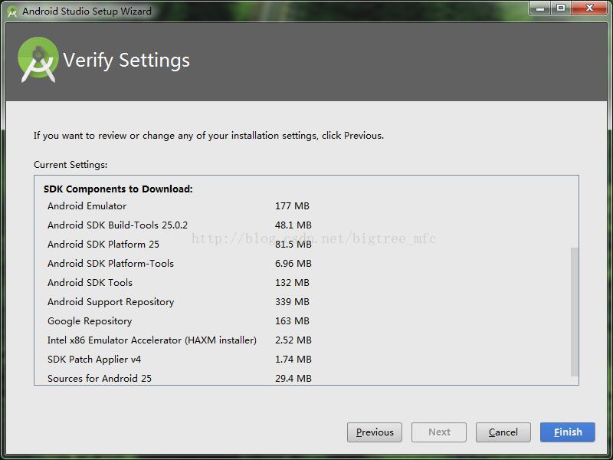Image resolution: width=613 pixels, height=460 pixels.
Task: Select 'Android SDK Build-Tools 25.0.2' entry
Action: coord(117,225)
